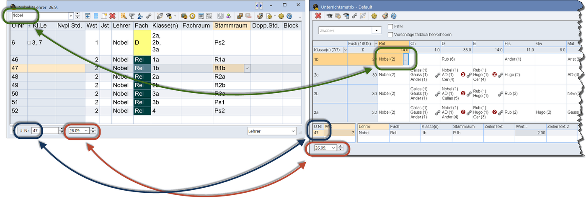The height and width of the screenshot is (222, 586).
Task: Select row U-Nr 46 in lesson table
Action: pos(155,60)
